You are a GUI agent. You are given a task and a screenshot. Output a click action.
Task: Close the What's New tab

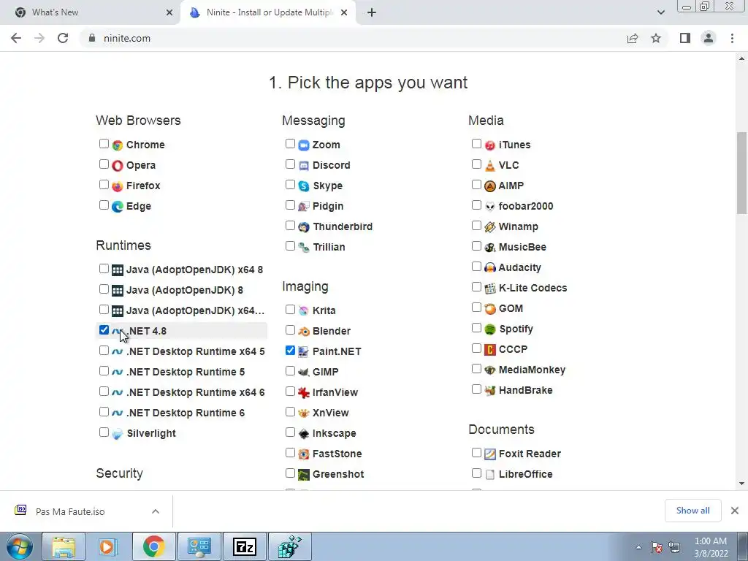169,12
